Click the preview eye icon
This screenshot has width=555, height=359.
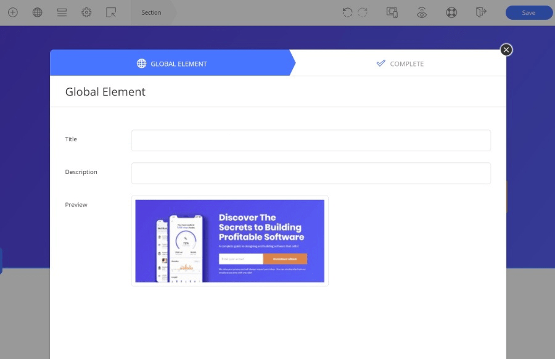point(422,12)
